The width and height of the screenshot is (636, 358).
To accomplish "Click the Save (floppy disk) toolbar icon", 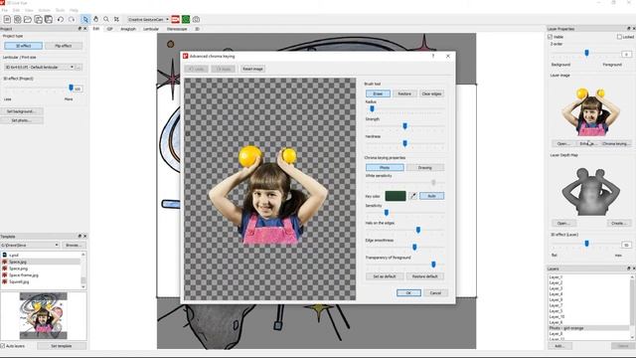I will 49,19.
